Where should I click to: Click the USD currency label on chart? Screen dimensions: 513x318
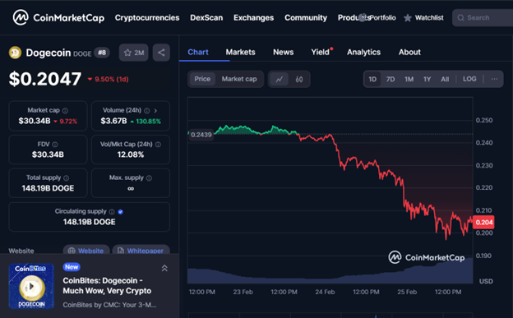tap(486, 281)
